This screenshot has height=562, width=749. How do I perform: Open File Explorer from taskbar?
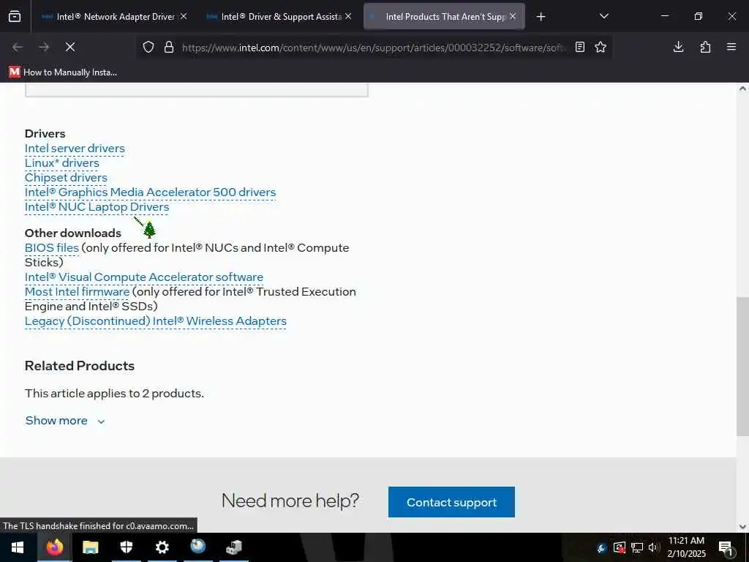(90, 547)
